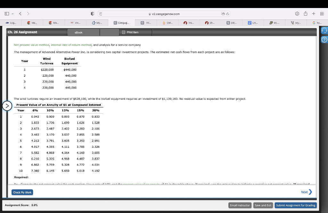This screenshot has width=328, height=213.
Task: Click the blue headphones support icon
Action: click(x=324, y=30)
